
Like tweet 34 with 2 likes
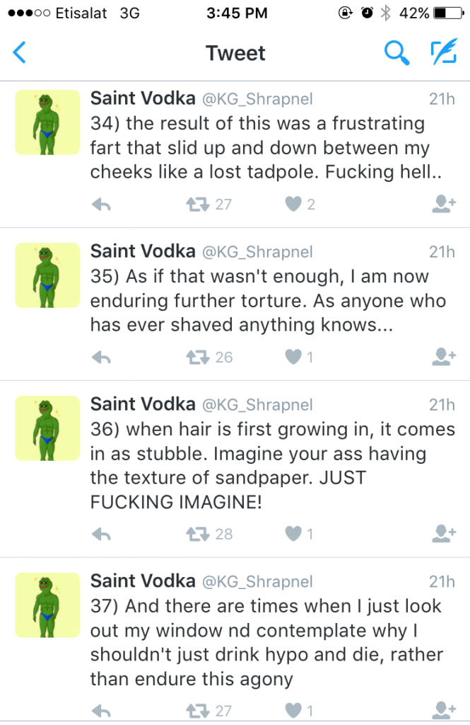(293, 205)
